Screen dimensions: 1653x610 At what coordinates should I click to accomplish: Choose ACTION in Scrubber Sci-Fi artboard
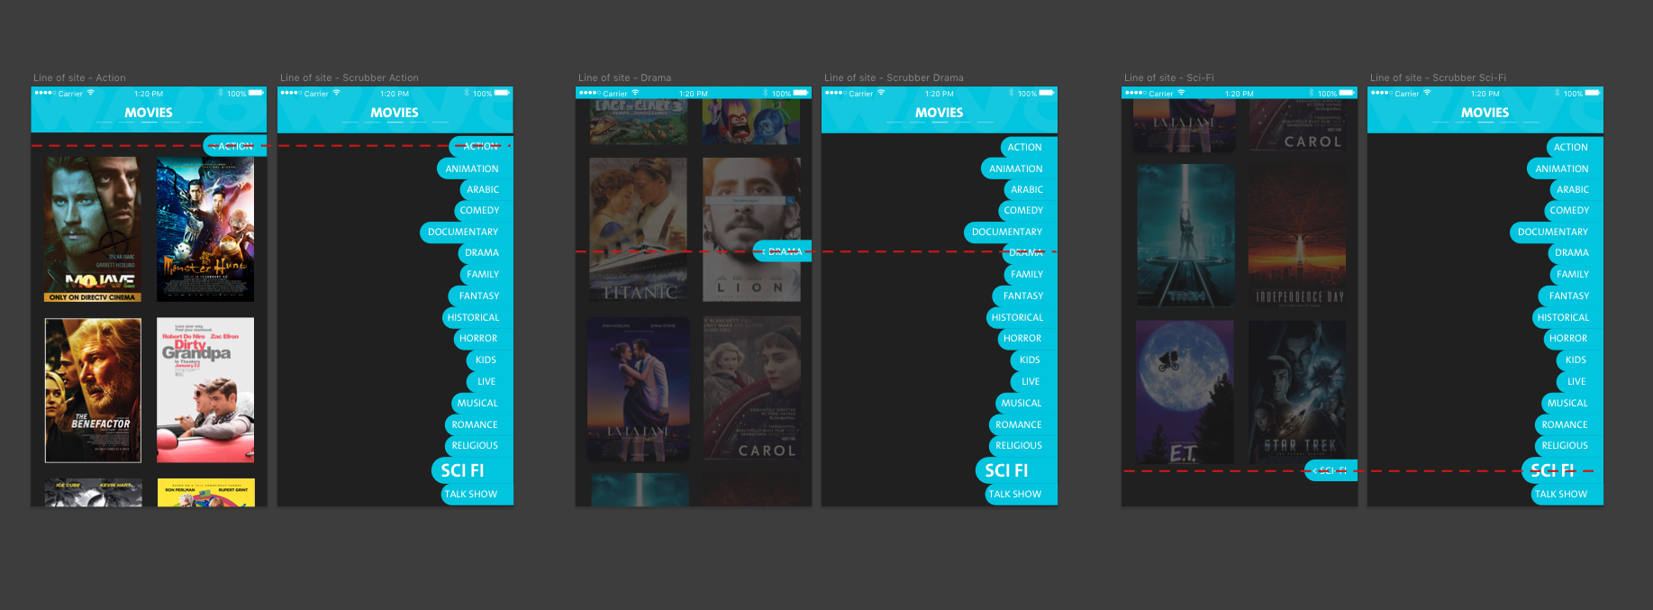1574,147
